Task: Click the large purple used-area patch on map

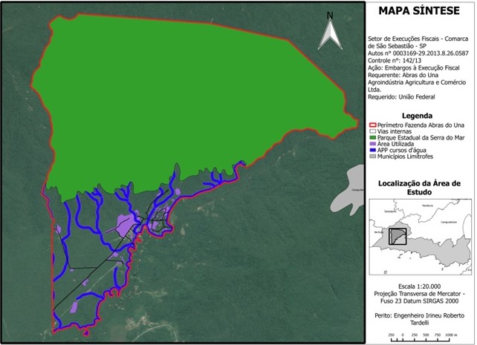Action: [x=128, y=223]
